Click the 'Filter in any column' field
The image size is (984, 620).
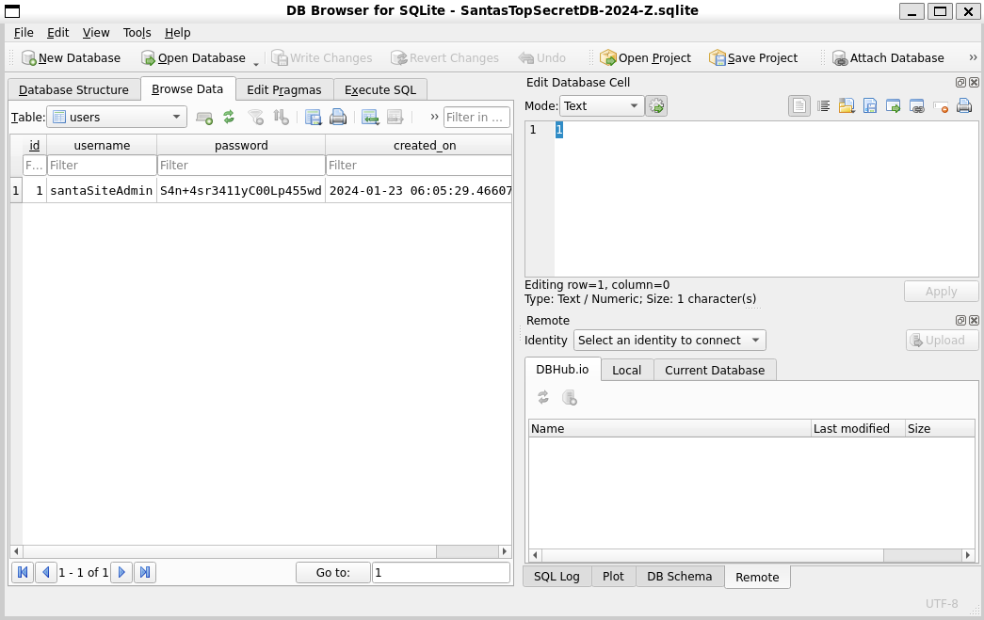pyautogui.click(x=476, y=118)
